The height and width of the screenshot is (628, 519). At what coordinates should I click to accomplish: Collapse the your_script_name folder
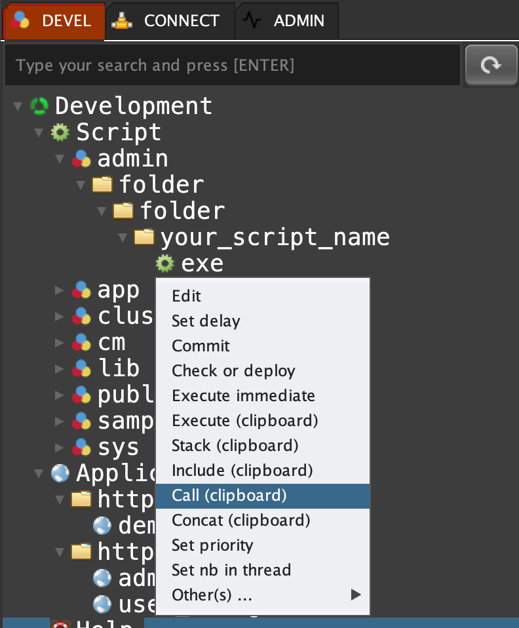(x=123, y=237)
